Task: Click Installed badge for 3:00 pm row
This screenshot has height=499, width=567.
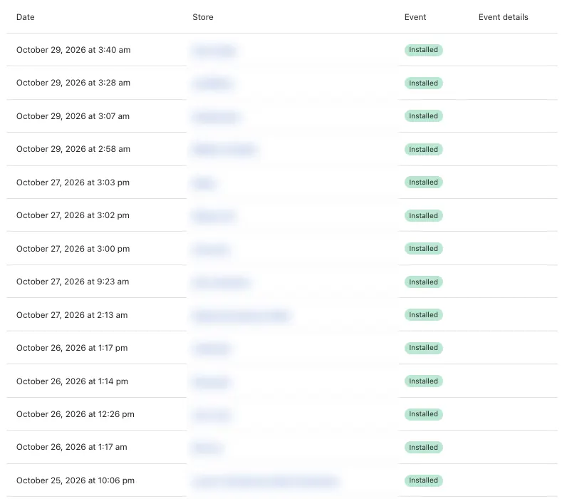Action: click(423, 249)
